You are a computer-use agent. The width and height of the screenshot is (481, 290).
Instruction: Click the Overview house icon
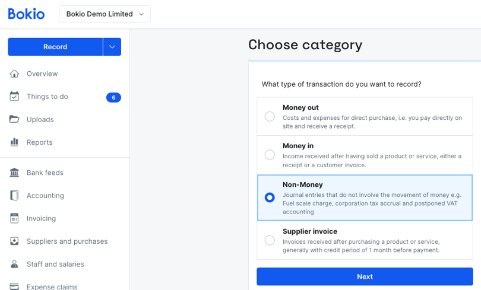(14, 74)
